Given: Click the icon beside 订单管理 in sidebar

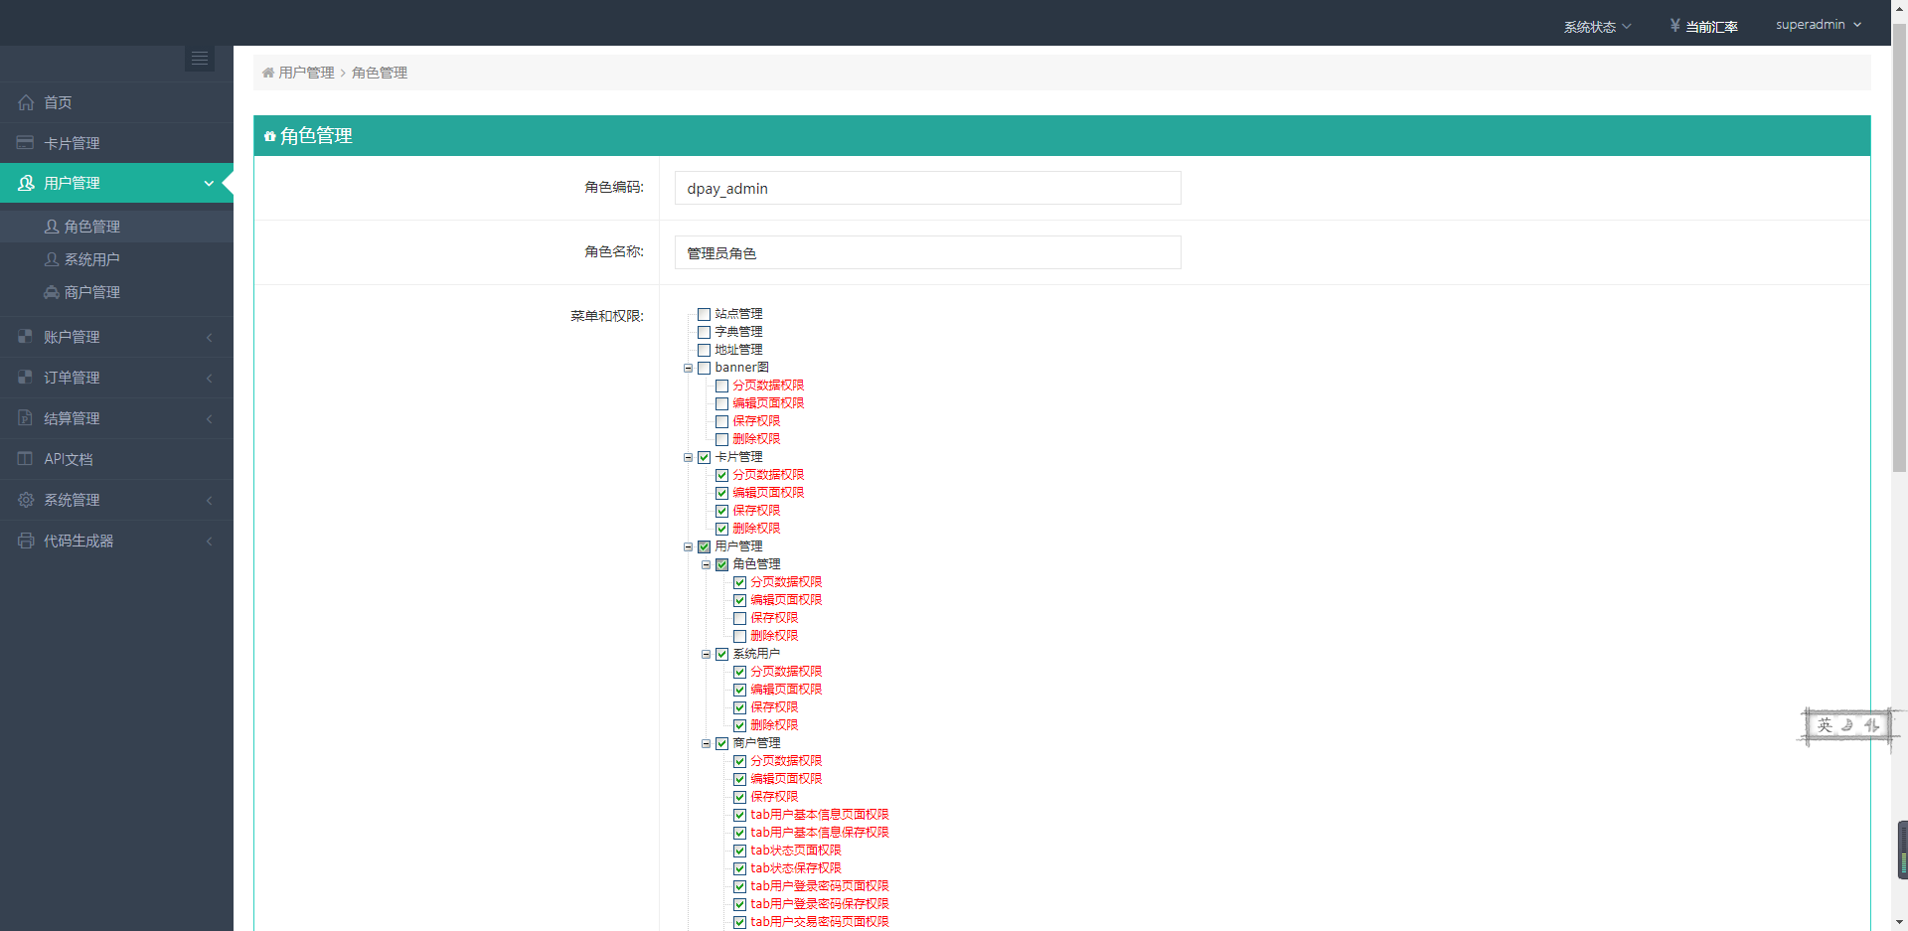Looking at the screenshot, I should click(26, 378).
